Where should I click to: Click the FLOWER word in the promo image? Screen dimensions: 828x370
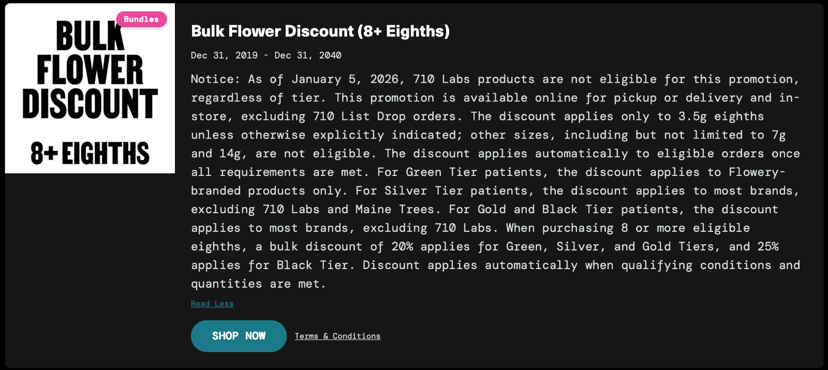(x=90, y=70)
